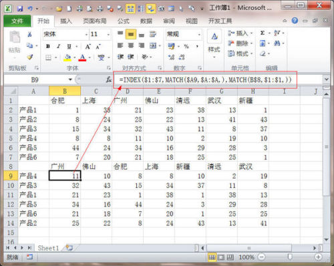Open the Clipboard pane launcher

click(37, 68)
